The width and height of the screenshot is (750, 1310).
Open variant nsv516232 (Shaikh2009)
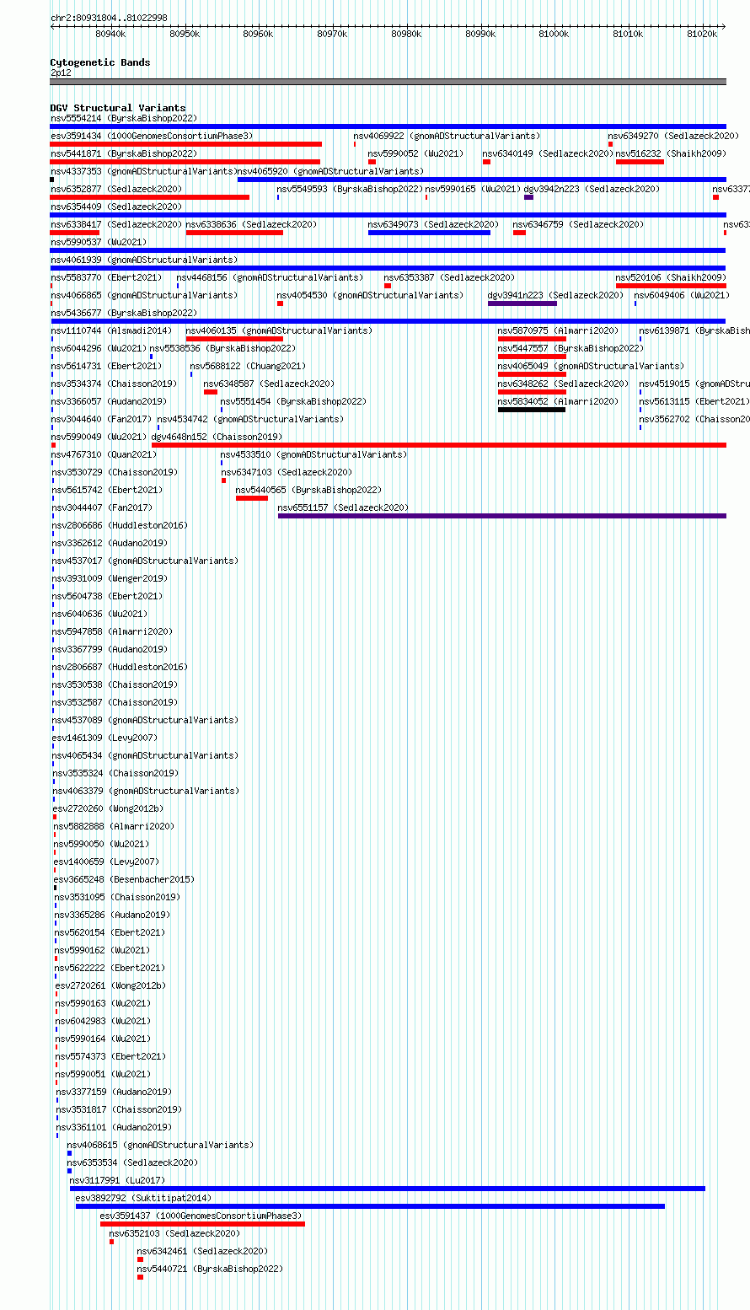coord(671,153)
